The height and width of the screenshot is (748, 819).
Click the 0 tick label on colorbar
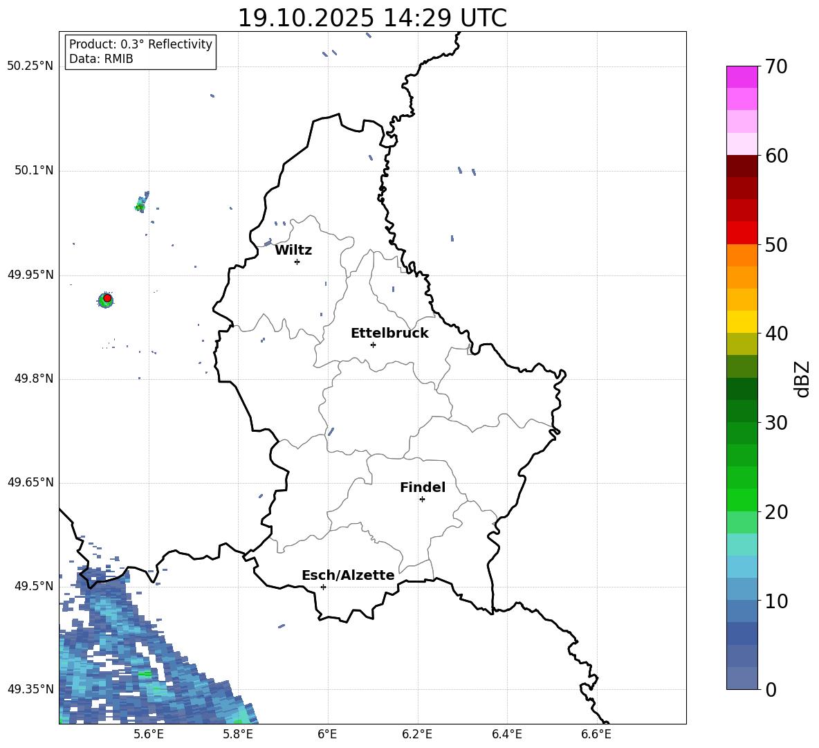click(x=771, y=690)
